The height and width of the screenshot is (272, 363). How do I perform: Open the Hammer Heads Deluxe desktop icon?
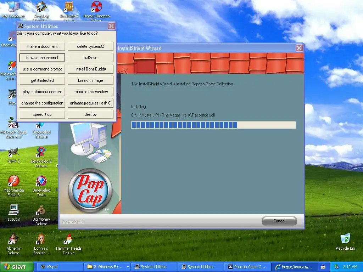69,244
